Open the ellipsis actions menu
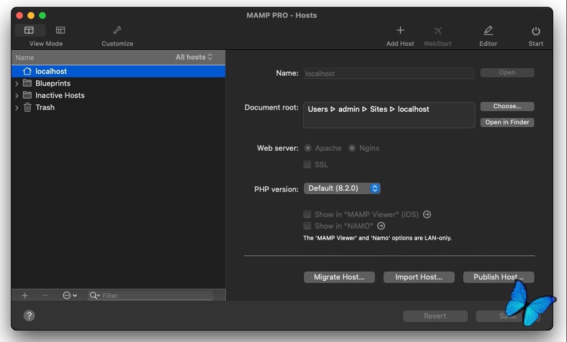 70,296
